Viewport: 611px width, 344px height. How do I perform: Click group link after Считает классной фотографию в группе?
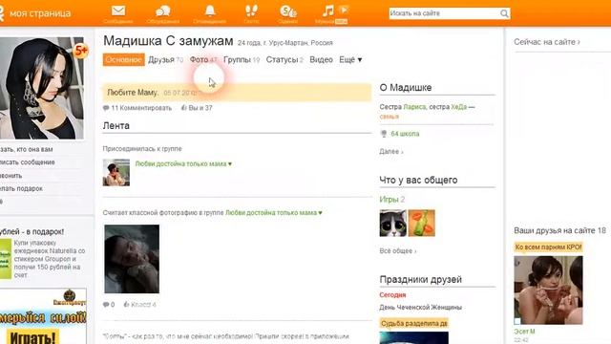(x=274, y=212)
